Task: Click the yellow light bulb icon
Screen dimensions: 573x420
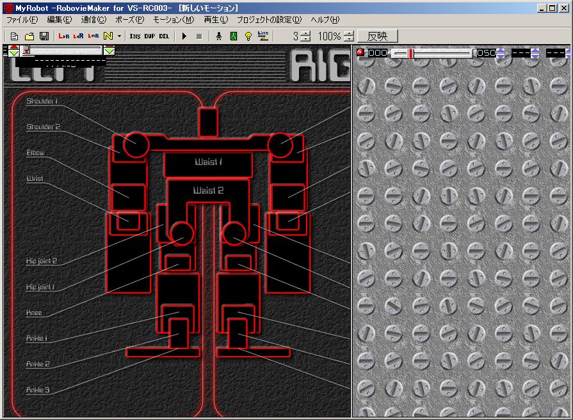Action: point(248,36)
